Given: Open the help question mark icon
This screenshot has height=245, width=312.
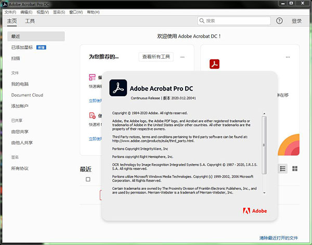Looking at the screenshot, I should click(x=279, y=21).
